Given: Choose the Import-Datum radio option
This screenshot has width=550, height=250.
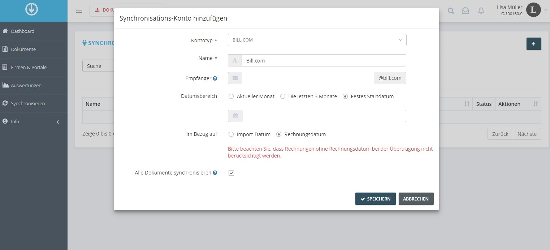Looking at the screenshot, I should point(231,134).
